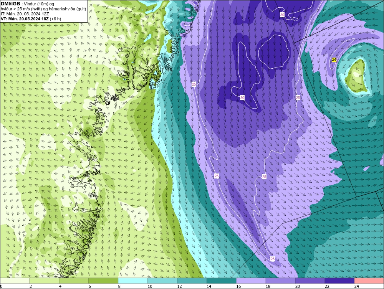Select the olive green 6–8 legend swatch
The image size is (384, 289).
(103, 281)
